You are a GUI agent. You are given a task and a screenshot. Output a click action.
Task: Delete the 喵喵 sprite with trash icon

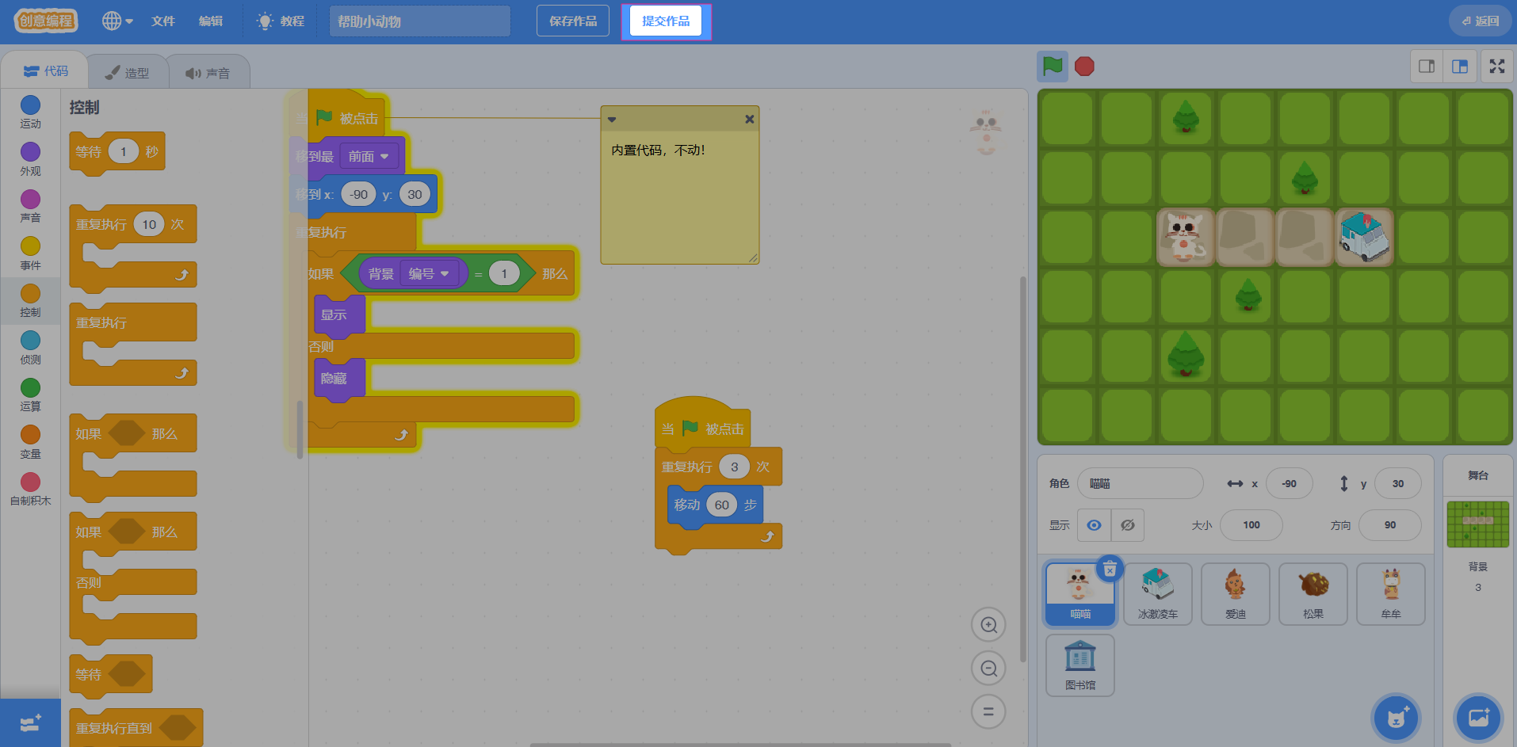tap(1110, 568)
